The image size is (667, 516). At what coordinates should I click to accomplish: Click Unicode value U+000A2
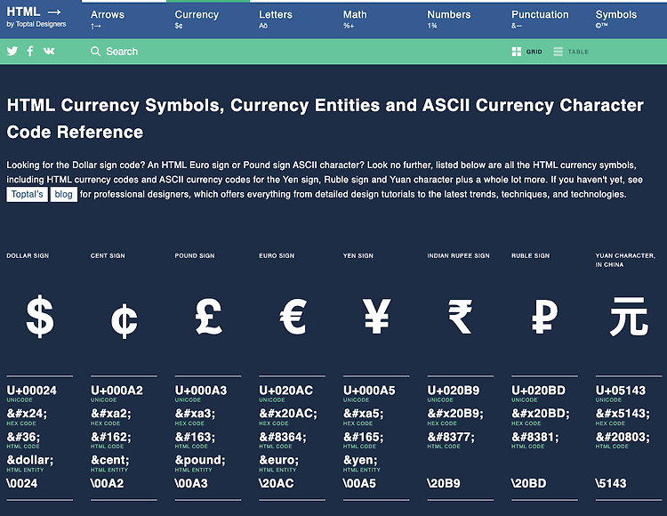(117, 390)
